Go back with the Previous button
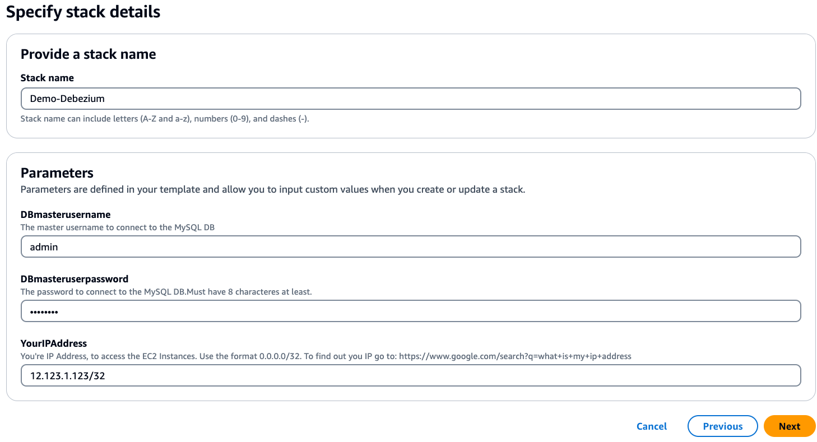 click(723, 426)
